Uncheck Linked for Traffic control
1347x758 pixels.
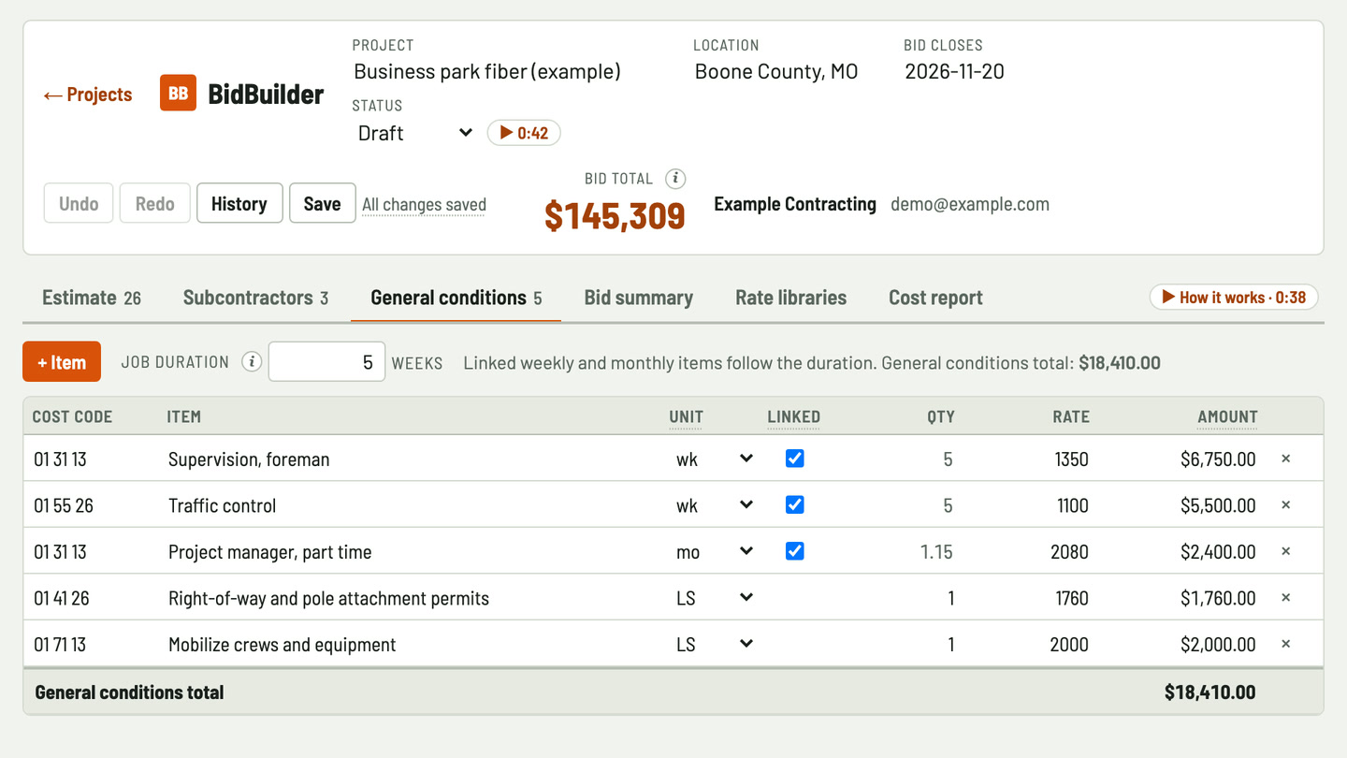(x=794, y=505)
